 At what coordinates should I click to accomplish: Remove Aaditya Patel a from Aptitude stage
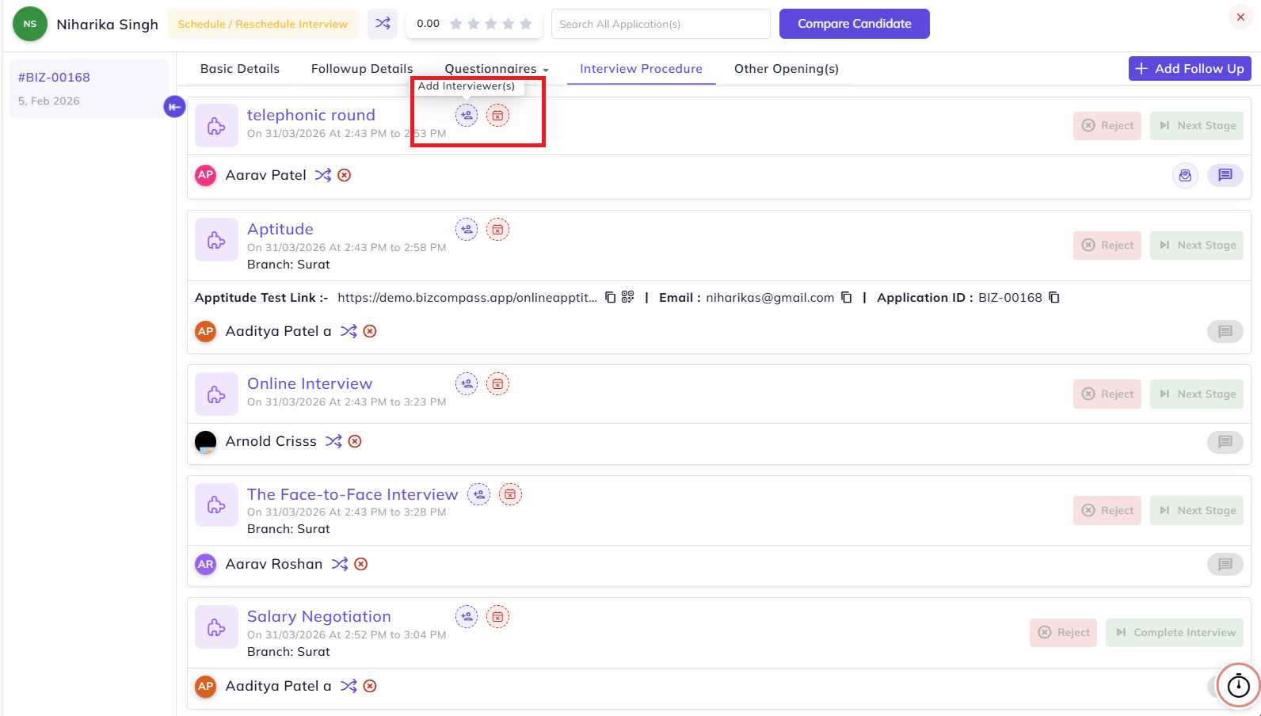click(x=370, y=331)
